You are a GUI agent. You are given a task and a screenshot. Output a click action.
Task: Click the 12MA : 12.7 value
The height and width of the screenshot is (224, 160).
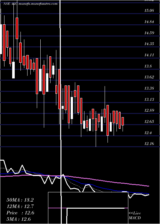[20, 206]
